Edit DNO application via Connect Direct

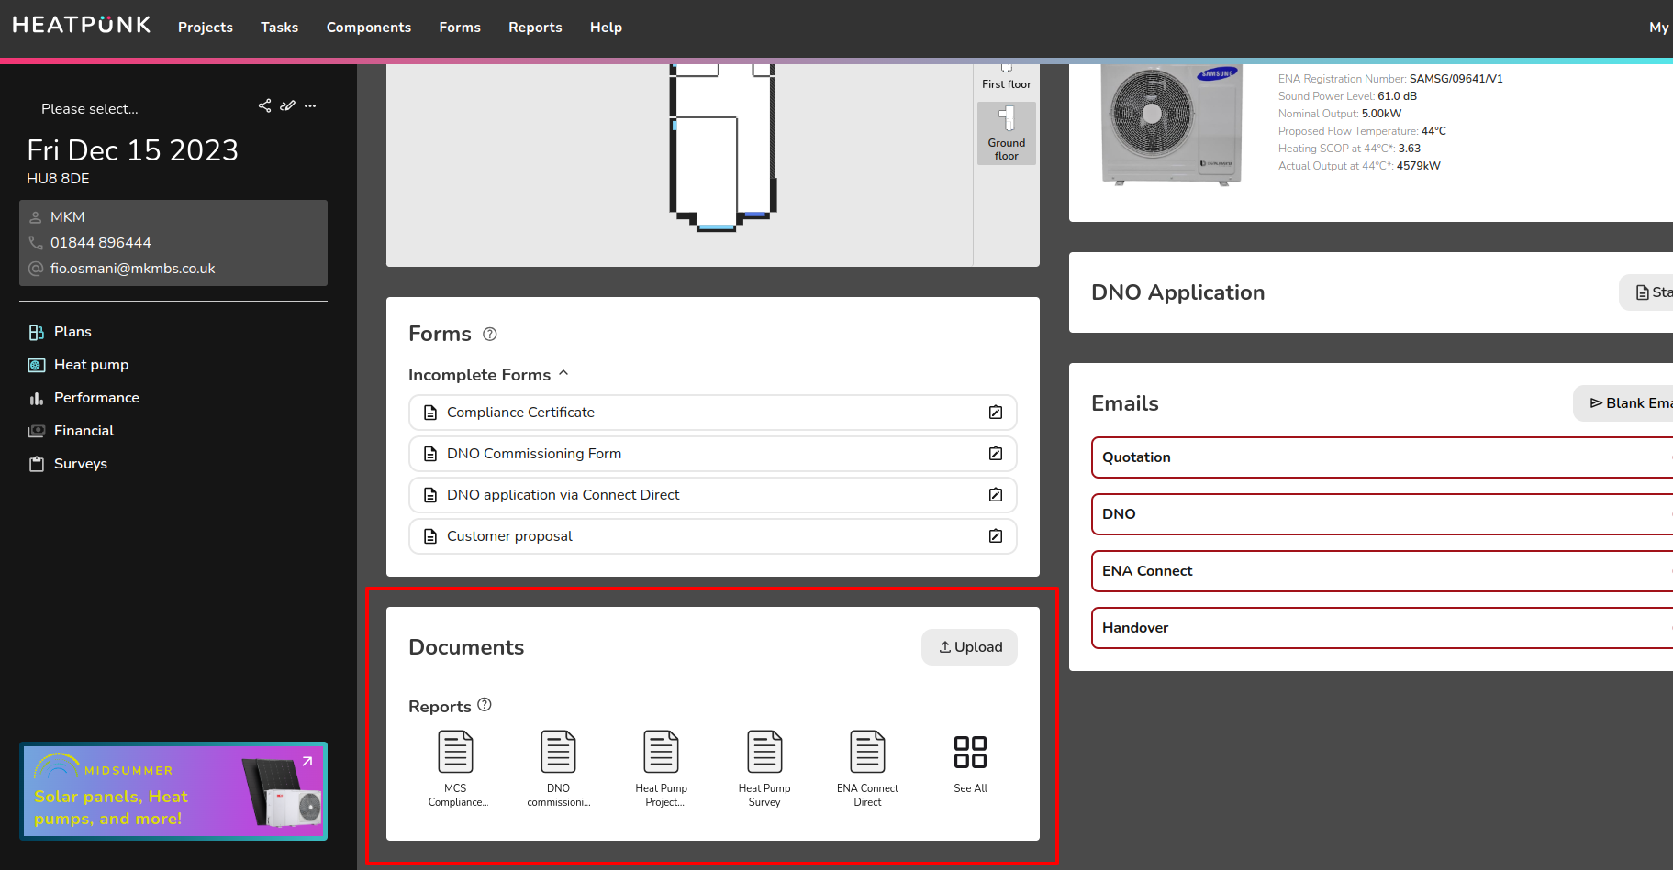996,495
